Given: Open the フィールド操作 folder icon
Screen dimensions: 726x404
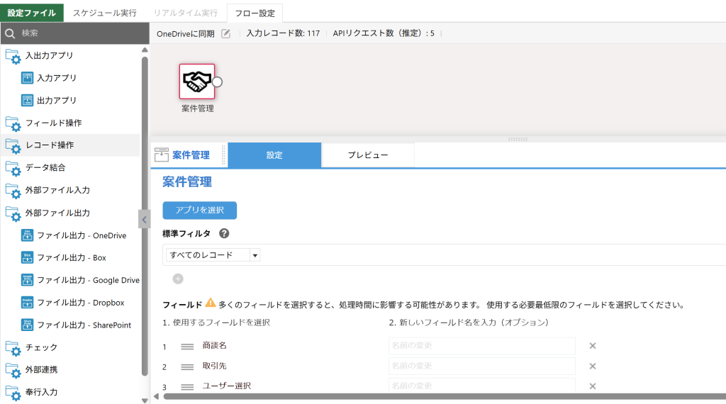Looking at the screenshot, I should [x=13, y=123].
